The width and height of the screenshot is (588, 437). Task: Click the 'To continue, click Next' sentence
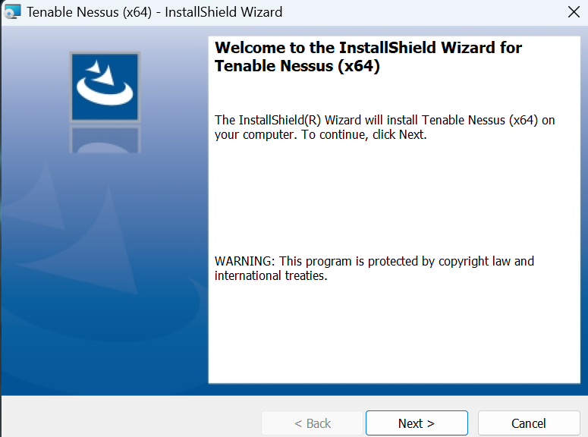click(x=364, y=134)
